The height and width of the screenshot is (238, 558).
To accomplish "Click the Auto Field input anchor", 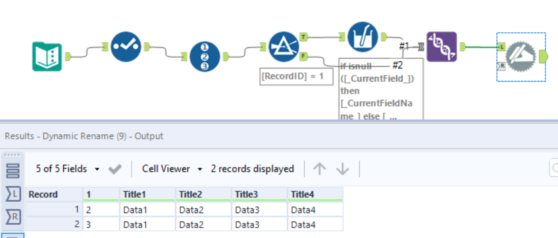I will [x=105, y=47].
